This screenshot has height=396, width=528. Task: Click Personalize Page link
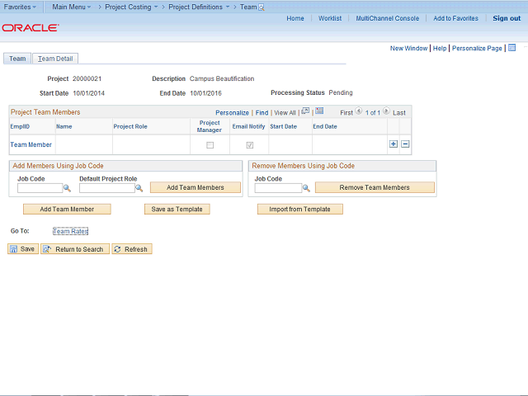point(477,48)
